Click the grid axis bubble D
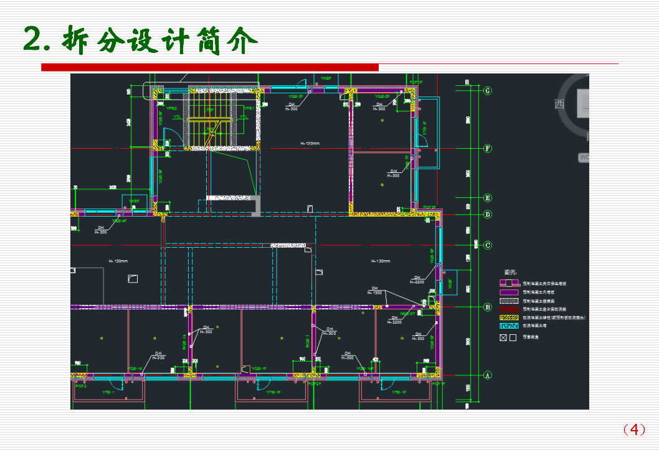This screenshot has width=659, height=450. click(488, 215)
